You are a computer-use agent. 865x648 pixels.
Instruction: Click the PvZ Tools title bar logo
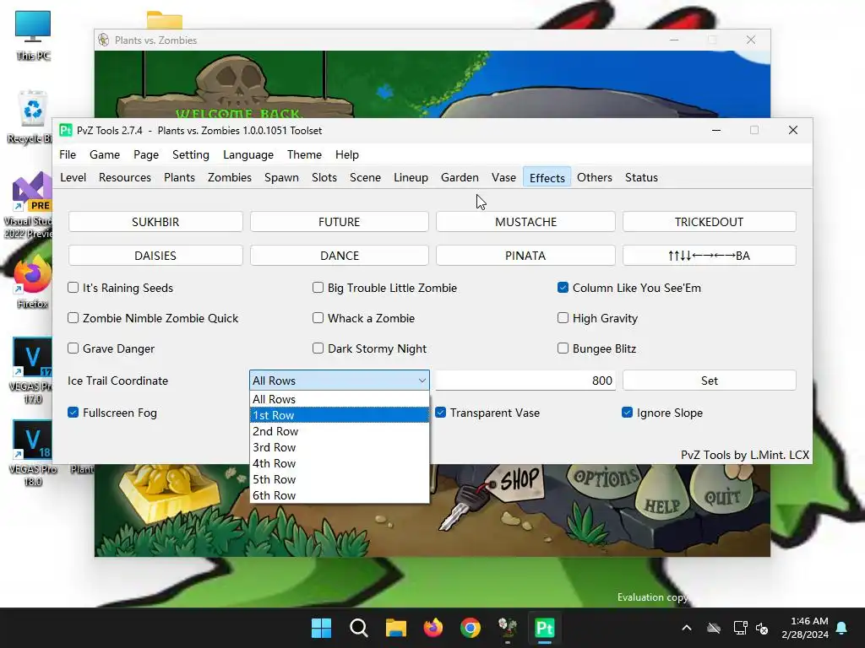pos(66,130)
